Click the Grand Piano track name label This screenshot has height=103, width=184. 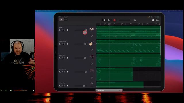point(62,55)
